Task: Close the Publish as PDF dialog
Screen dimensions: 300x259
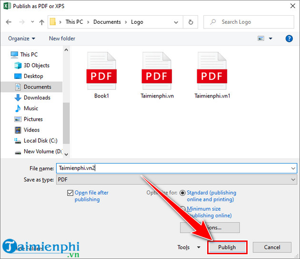Action: point(292,6)
